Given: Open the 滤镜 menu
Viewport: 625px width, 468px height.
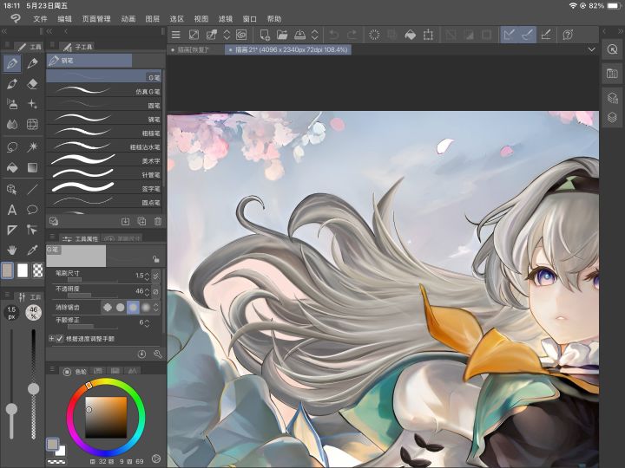Looking at the screenshot, I should (225, 19).
